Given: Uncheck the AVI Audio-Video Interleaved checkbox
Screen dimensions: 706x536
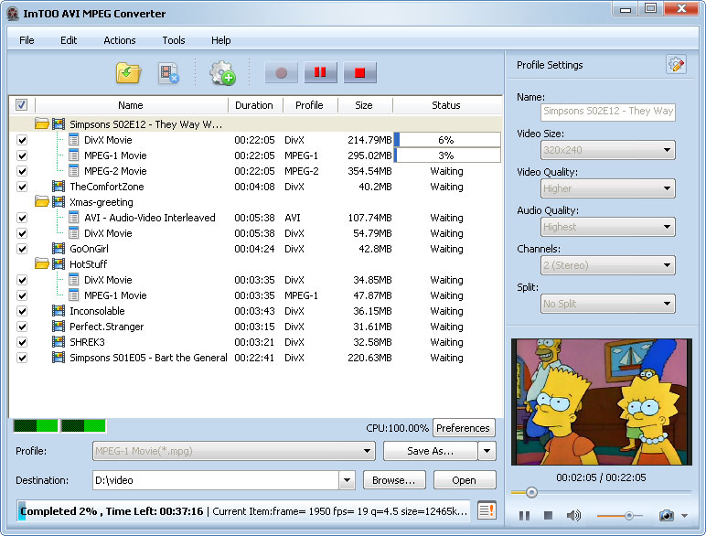Looking at the screenshot, I should click(x=22, y=218).
